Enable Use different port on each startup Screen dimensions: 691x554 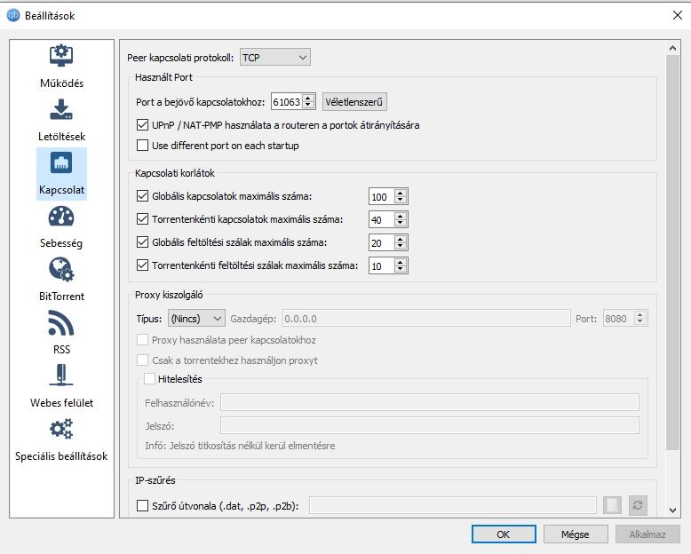(x=142, y=146)
